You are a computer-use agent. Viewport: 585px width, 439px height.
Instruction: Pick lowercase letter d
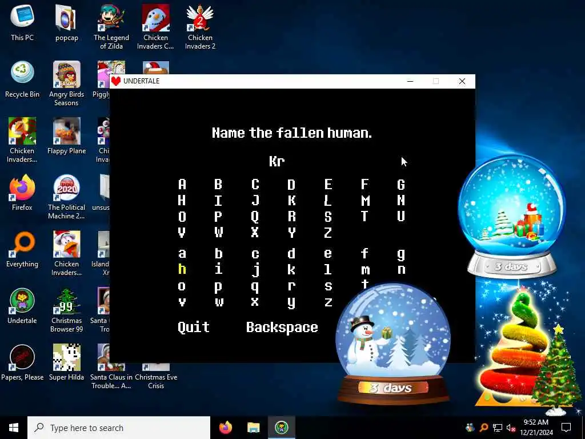pyautogui.click(x=292, y=253)
